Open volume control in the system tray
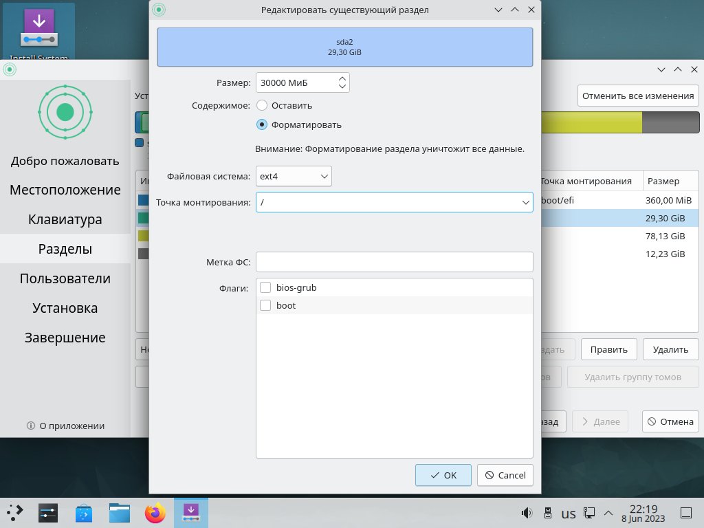704x528 pixels. click(x=527, y=513)
